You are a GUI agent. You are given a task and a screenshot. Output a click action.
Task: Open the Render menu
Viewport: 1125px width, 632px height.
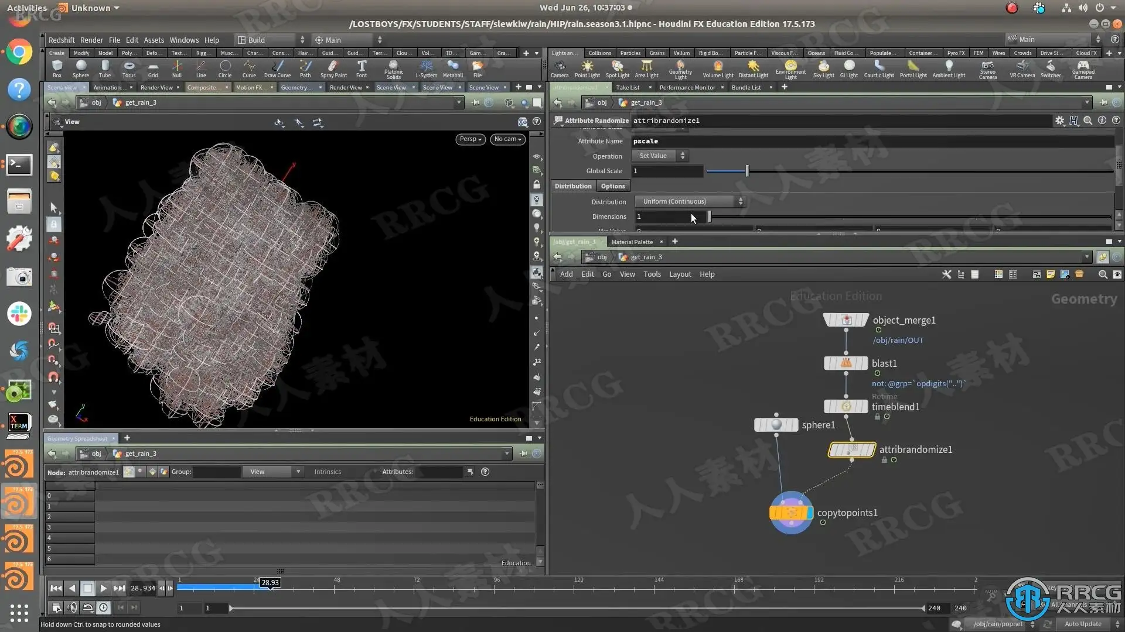tap(91, 40)
